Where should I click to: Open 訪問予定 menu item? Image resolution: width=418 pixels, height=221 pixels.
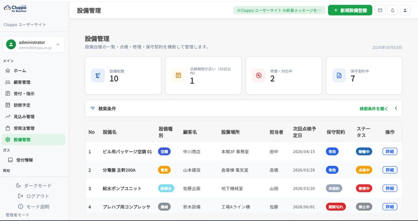click(x=33, y=105)
